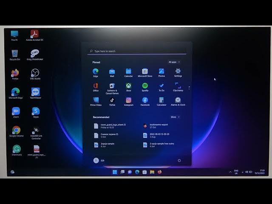Select Insta360 Link Controller shortcut

click(x=36, y=133)
